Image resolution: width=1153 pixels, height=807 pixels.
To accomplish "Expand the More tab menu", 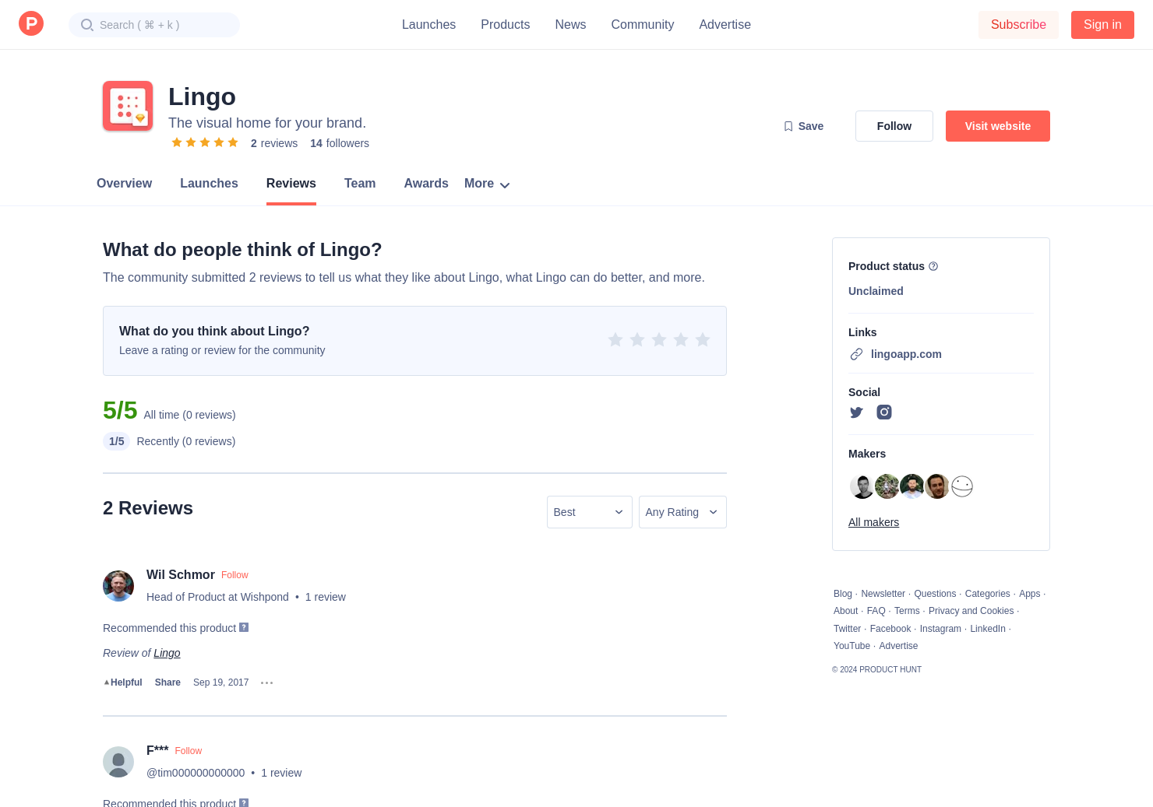I will (x=486, y=184).
